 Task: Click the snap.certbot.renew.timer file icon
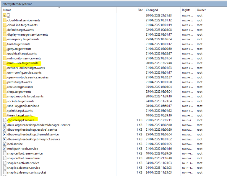pos(5,158)
